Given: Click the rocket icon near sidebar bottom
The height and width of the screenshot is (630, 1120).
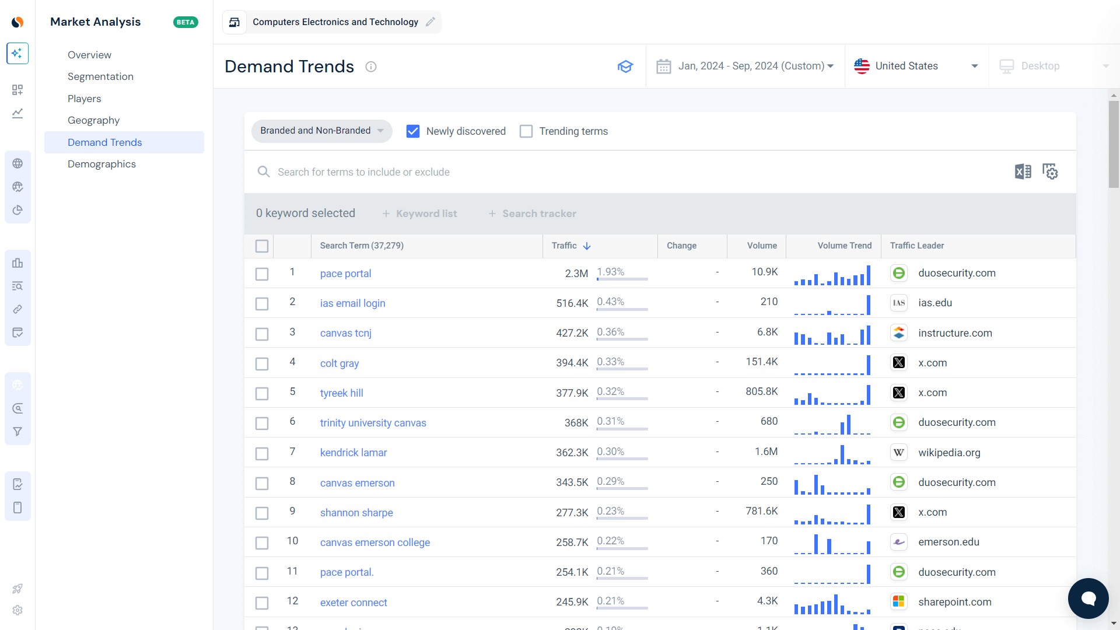Looking at the screenshot, I should click(17, 589).
